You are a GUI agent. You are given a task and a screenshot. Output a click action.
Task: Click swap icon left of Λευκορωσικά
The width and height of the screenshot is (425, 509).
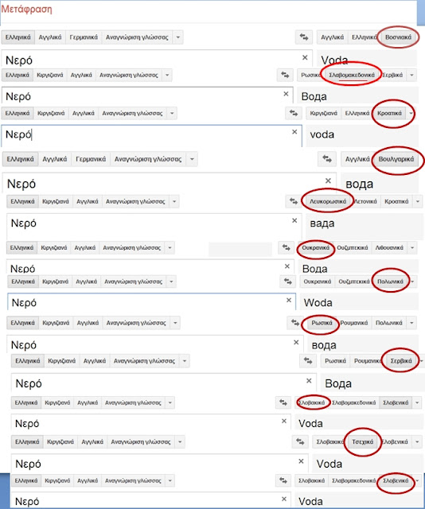point(294,201)
